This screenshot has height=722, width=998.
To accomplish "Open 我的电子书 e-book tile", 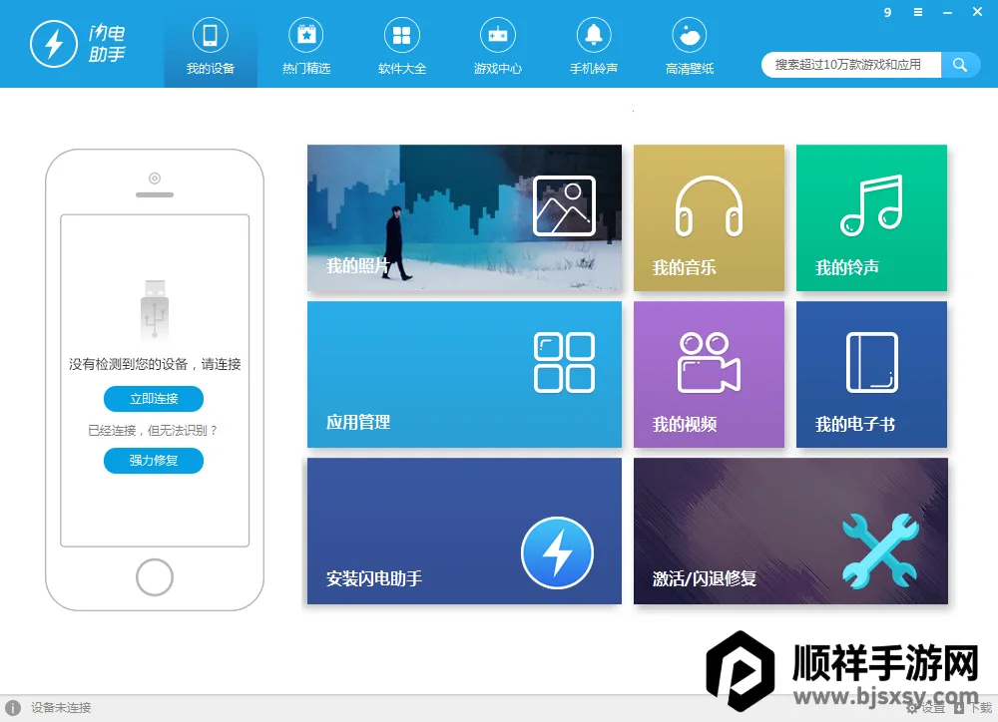I will (x=871, y=374).
